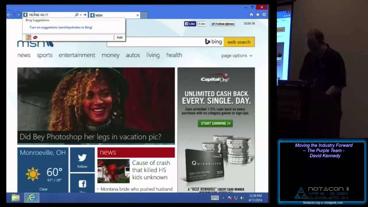Click SIGN IN on MSN page

(x=249, y=24)
